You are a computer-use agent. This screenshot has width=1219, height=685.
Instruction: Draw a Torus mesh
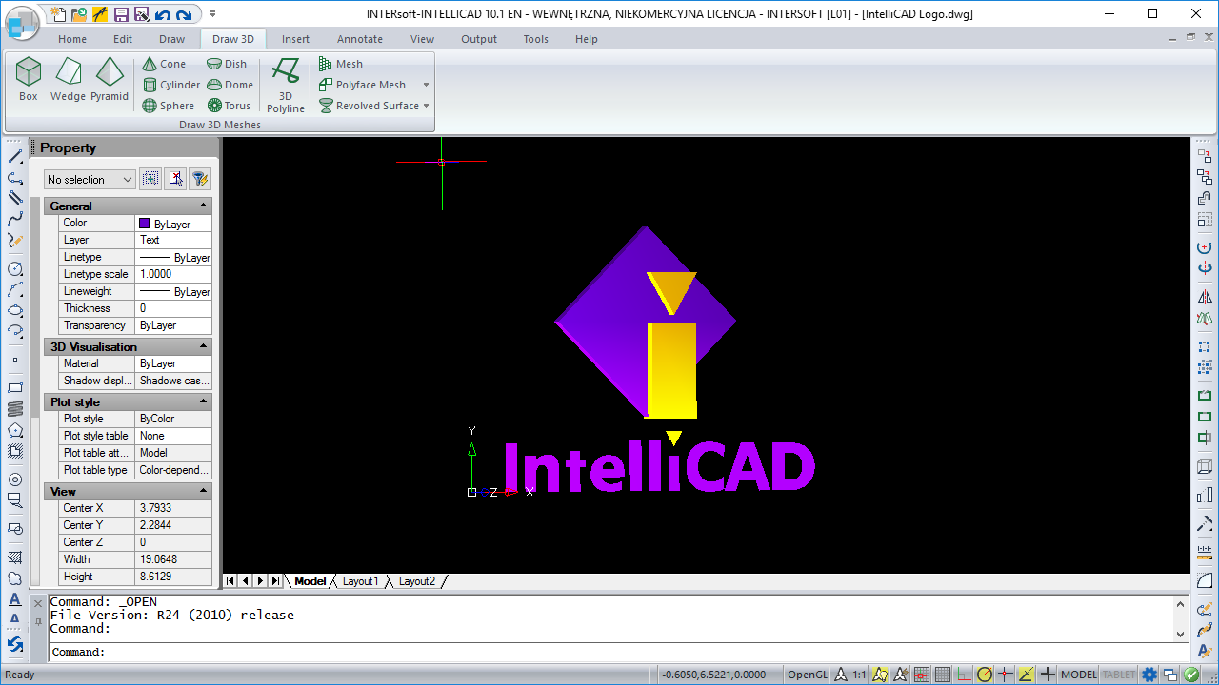(x=229, y=106)
